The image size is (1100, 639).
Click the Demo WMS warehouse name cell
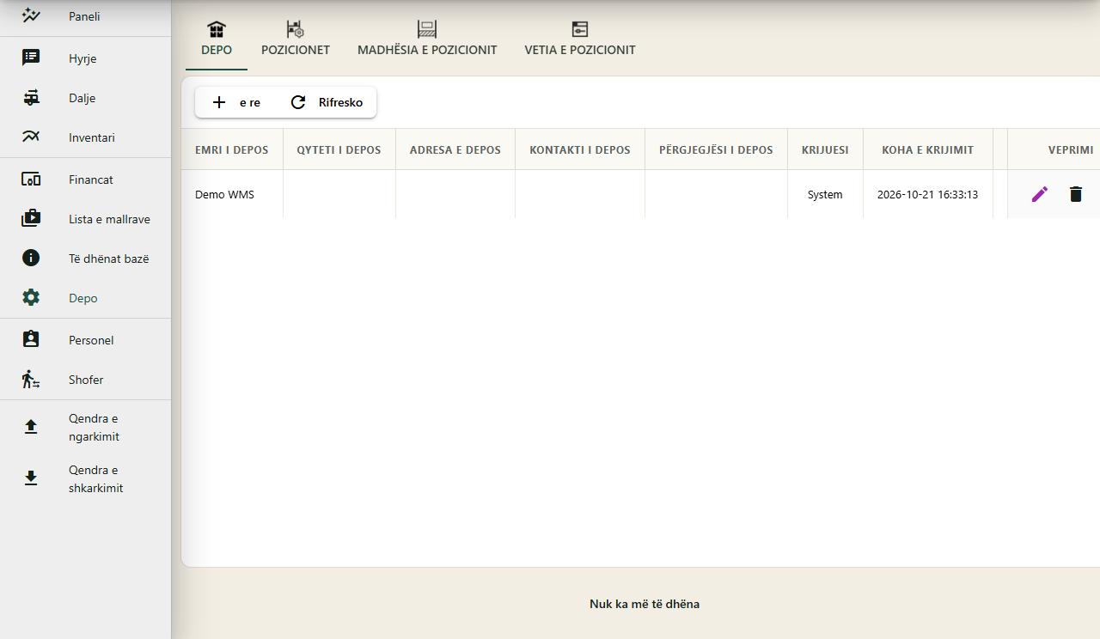232,194
